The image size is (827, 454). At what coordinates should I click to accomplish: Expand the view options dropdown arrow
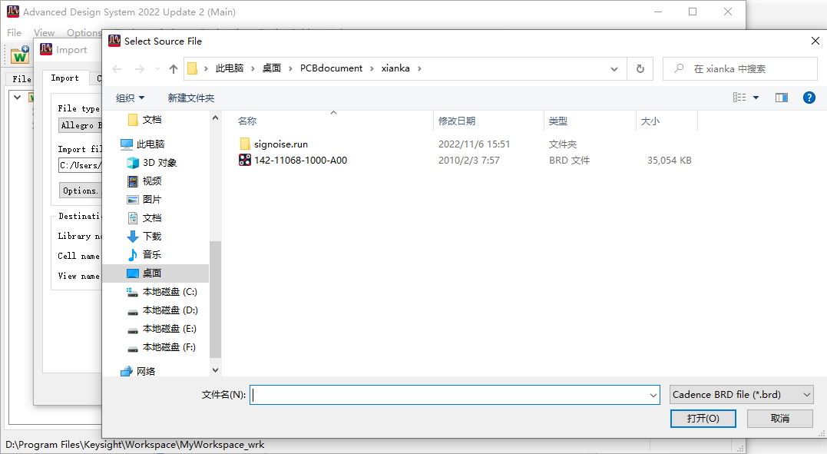coord(756,98)
